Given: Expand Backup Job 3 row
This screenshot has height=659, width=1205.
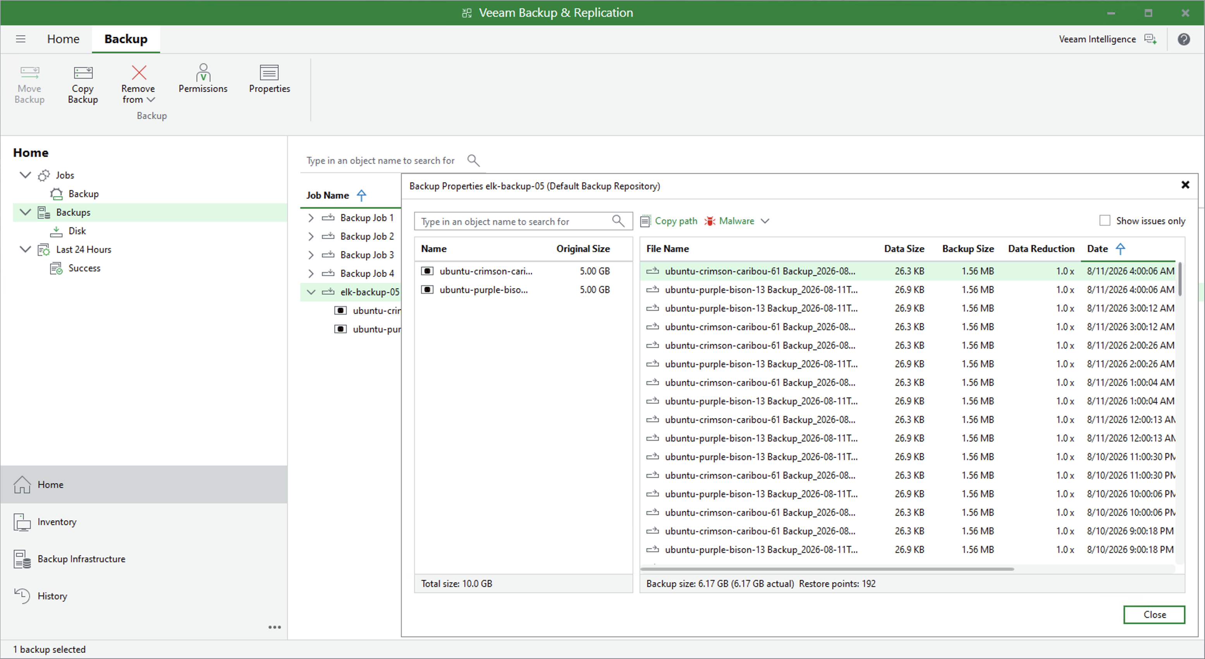Looking at the screenshot, I should coord(311,255).
